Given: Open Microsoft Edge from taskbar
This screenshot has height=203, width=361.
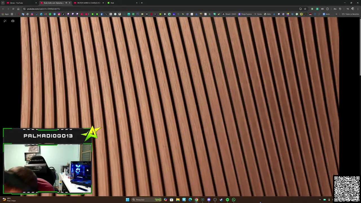Looking at the screenshot, I should [190, 200].
